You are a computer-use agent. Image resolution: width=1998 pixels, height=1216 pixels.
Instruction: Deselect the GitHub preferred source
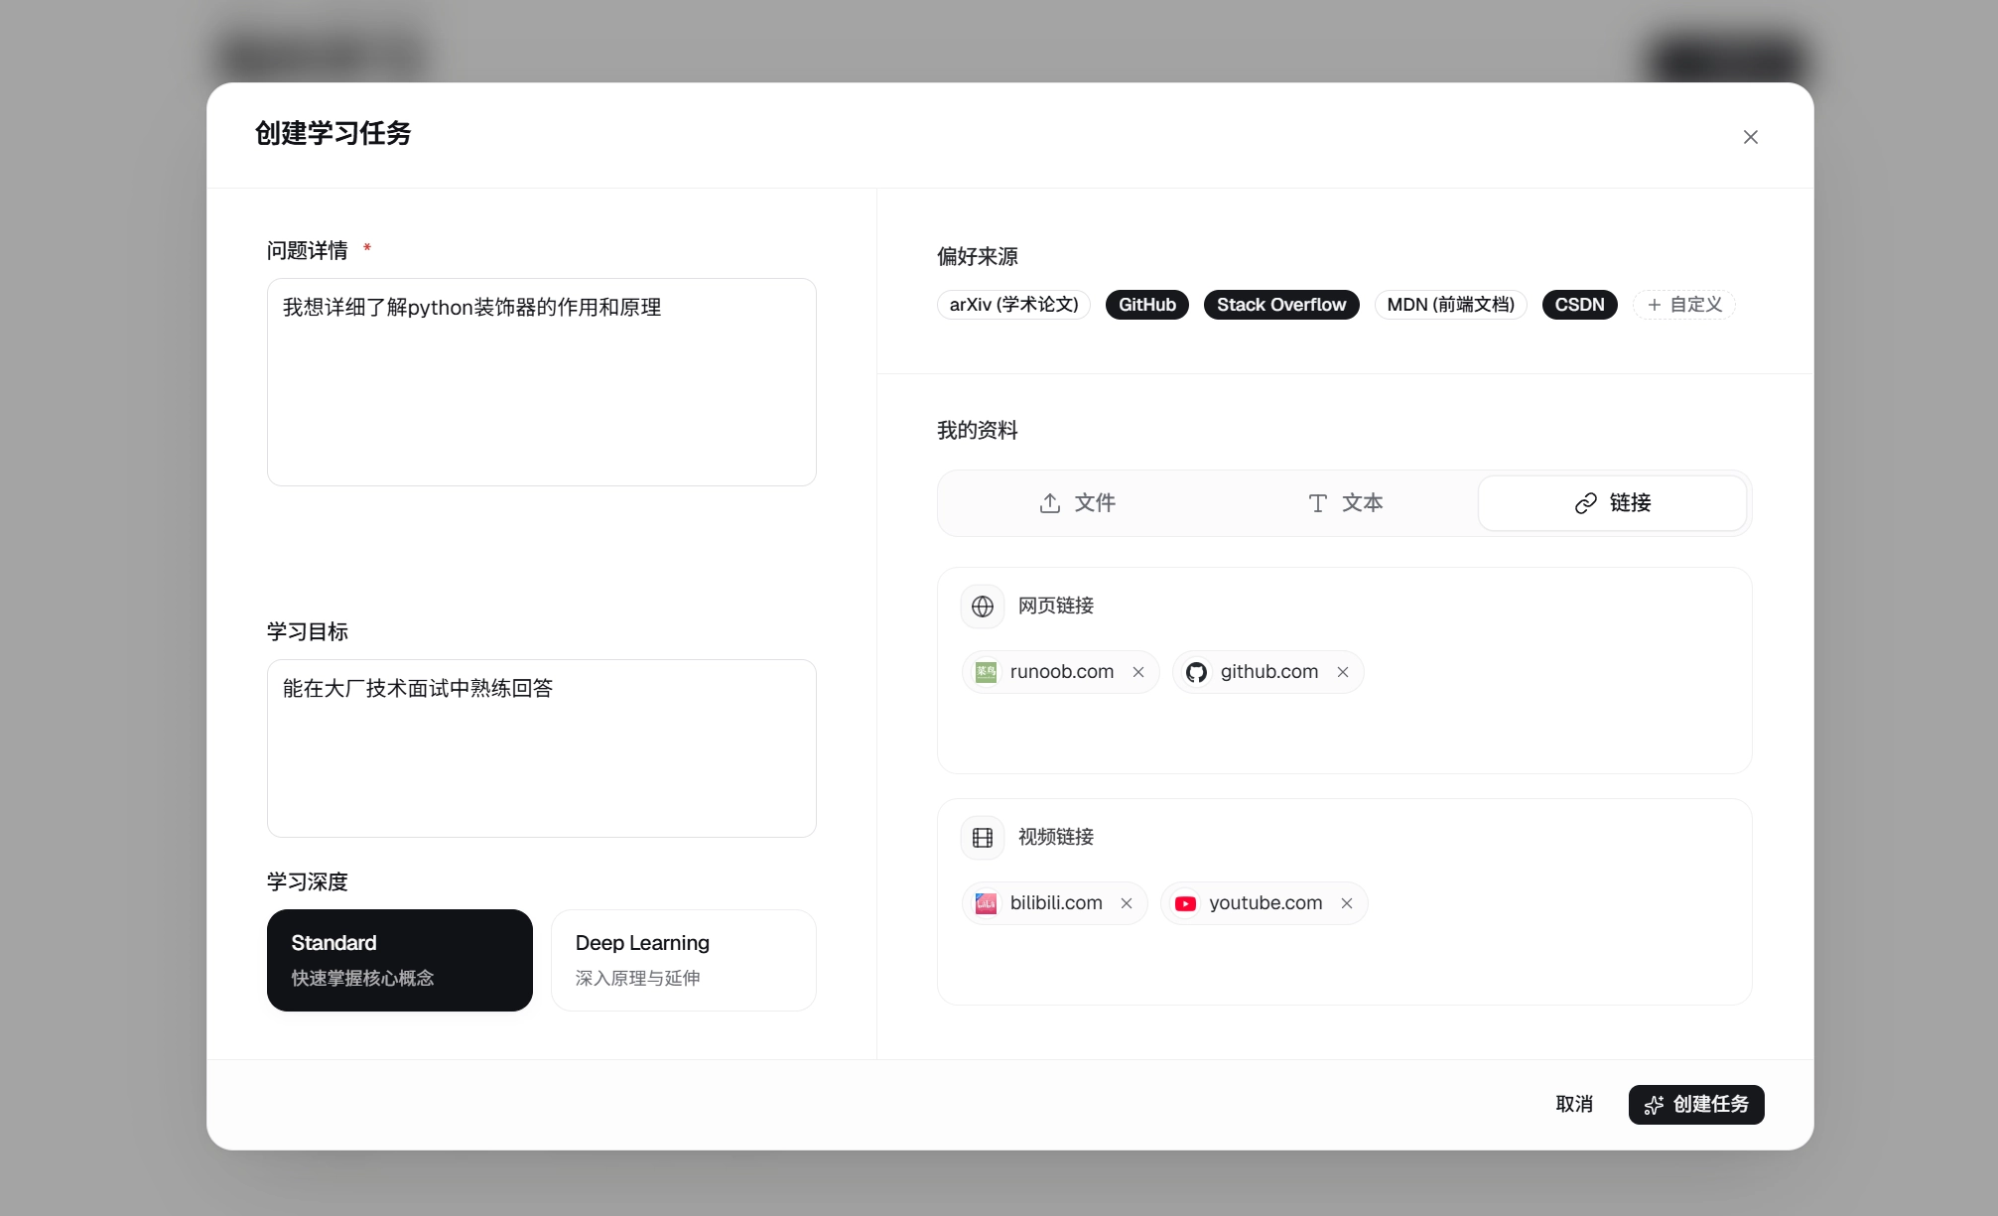tap(1147, 305)
